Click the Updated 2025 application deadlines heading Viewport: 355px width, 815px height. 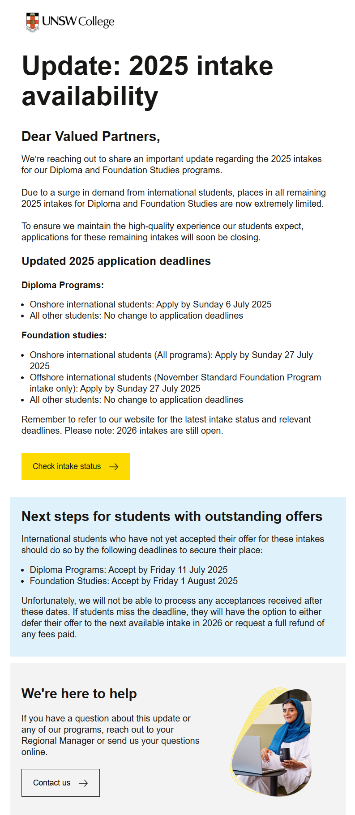[x=116, y=261]
